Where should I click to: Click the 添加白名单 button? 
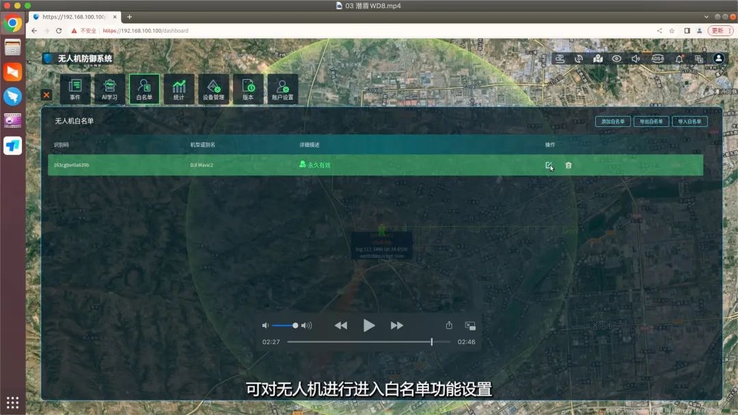click(612, 121)
